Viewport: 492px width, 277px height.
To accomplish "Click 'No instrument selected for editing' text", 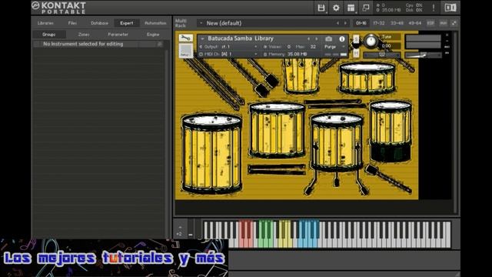I will (83, 44).
